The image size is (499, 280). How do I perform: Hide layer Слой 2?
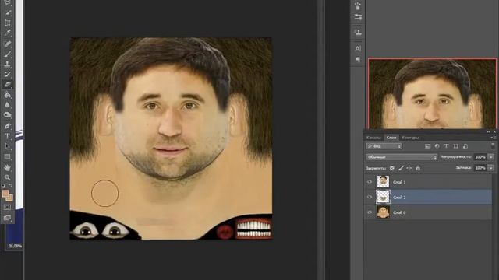(x=370, y=197)
